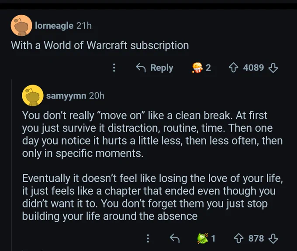Downvote samyymn's reply
Image resolution: width=297 pixels, height=251 pixels.
(x=273, y=238)
